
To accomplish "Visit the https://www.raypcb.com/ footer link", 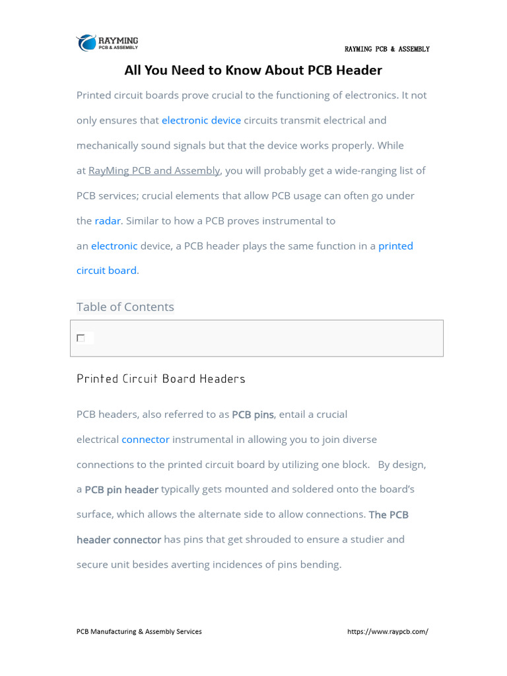I will [388, 632].
